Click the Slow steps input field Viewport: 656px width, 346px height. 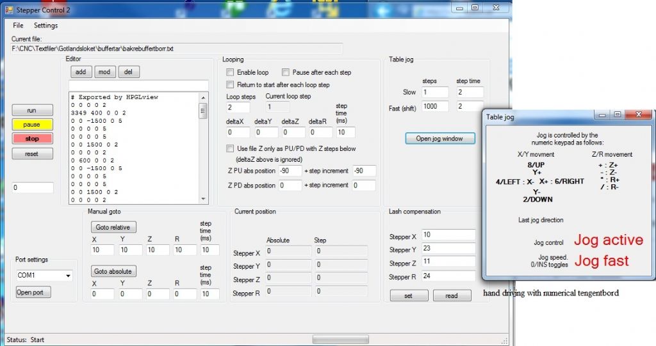point(435,92)
